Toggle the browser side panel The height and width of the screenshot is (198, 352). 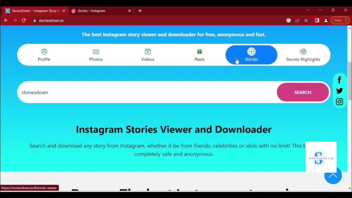317,21
